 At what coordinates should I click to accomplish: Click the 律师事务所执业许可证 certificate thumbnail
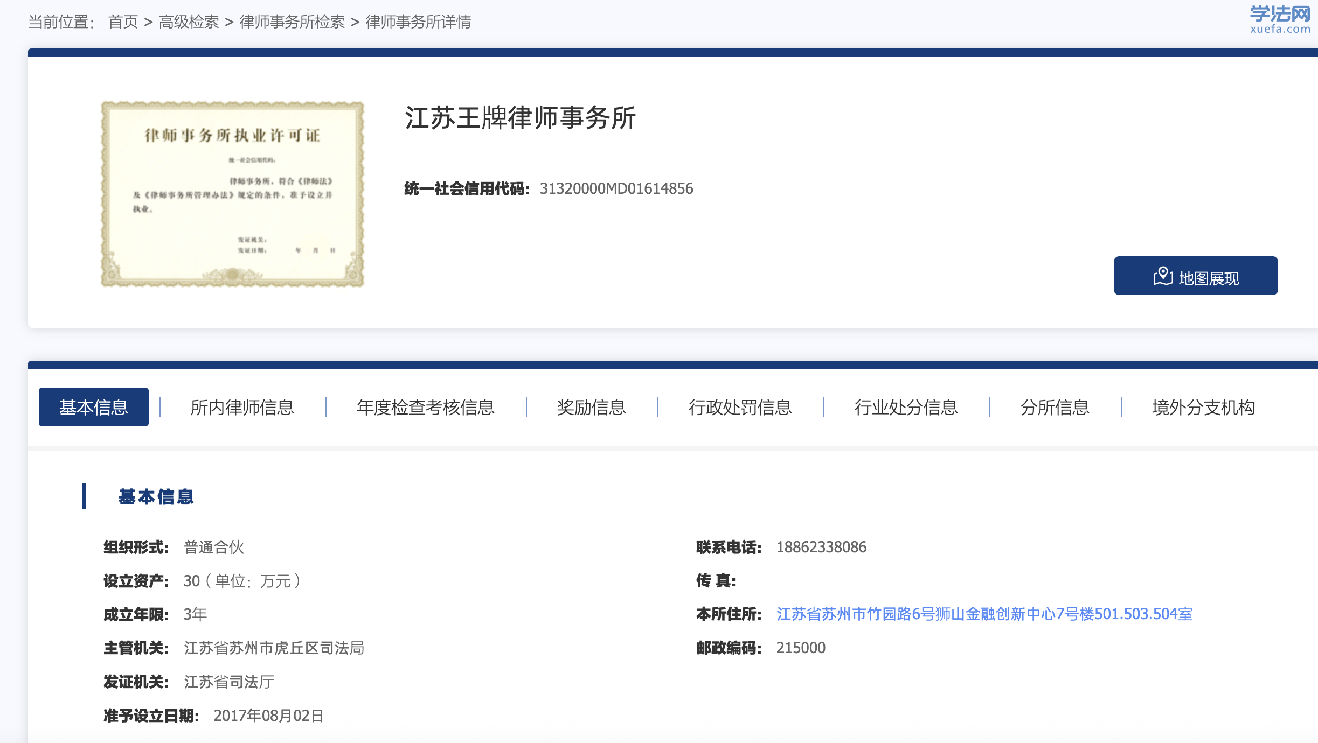coord(233,194)
